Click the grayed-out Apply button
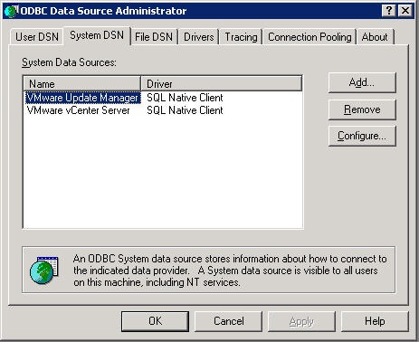Screen dimensions: 419x342 click(x=301, y=321)
